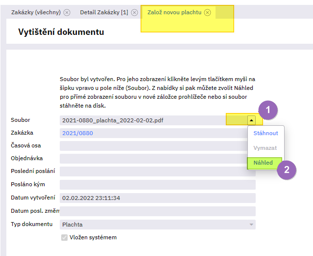313x256 pixels.
Task: Click the Poslední poslání field
Action: (x=157, y=171)
